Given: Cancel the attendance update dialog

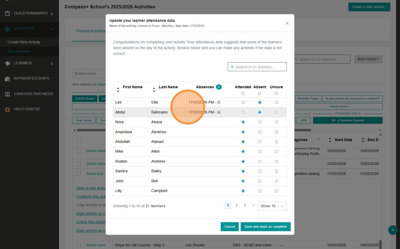Looking at the screenshot, I should pos(230,227).
